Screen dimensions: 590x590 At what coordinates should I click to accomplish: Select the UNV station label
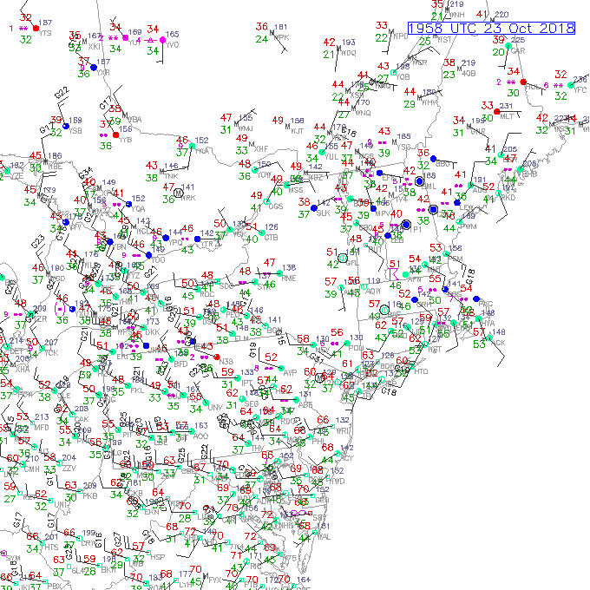pos(215,407)
